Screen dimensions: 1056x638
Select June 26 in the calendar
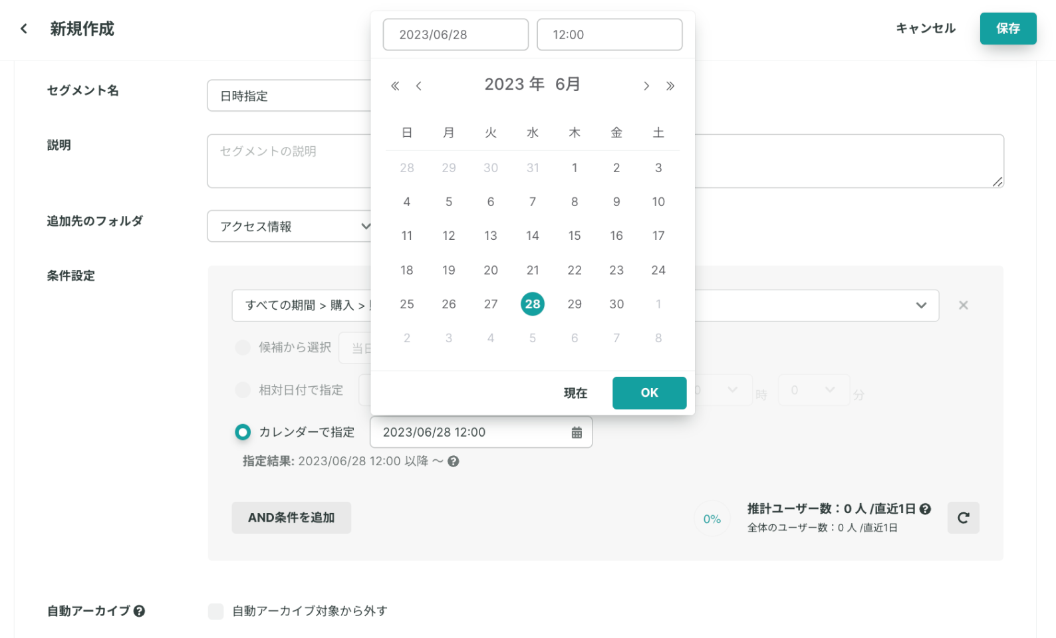click(x=449, y=304)
